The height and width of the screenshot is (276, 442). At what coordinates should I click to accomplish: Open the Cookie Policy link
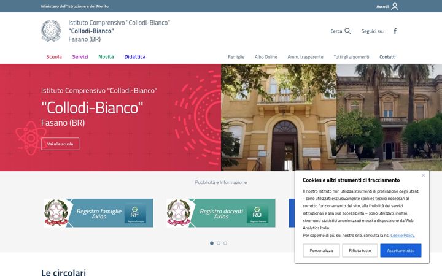tap(403, 235)
